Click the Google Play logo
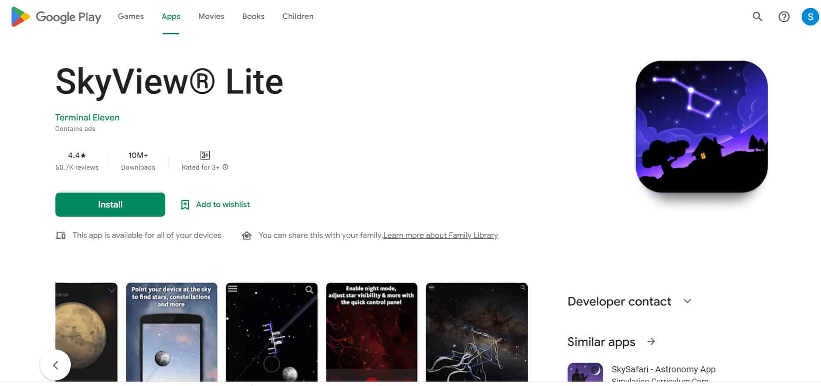 pyautogui.click(x=56, y=17)
